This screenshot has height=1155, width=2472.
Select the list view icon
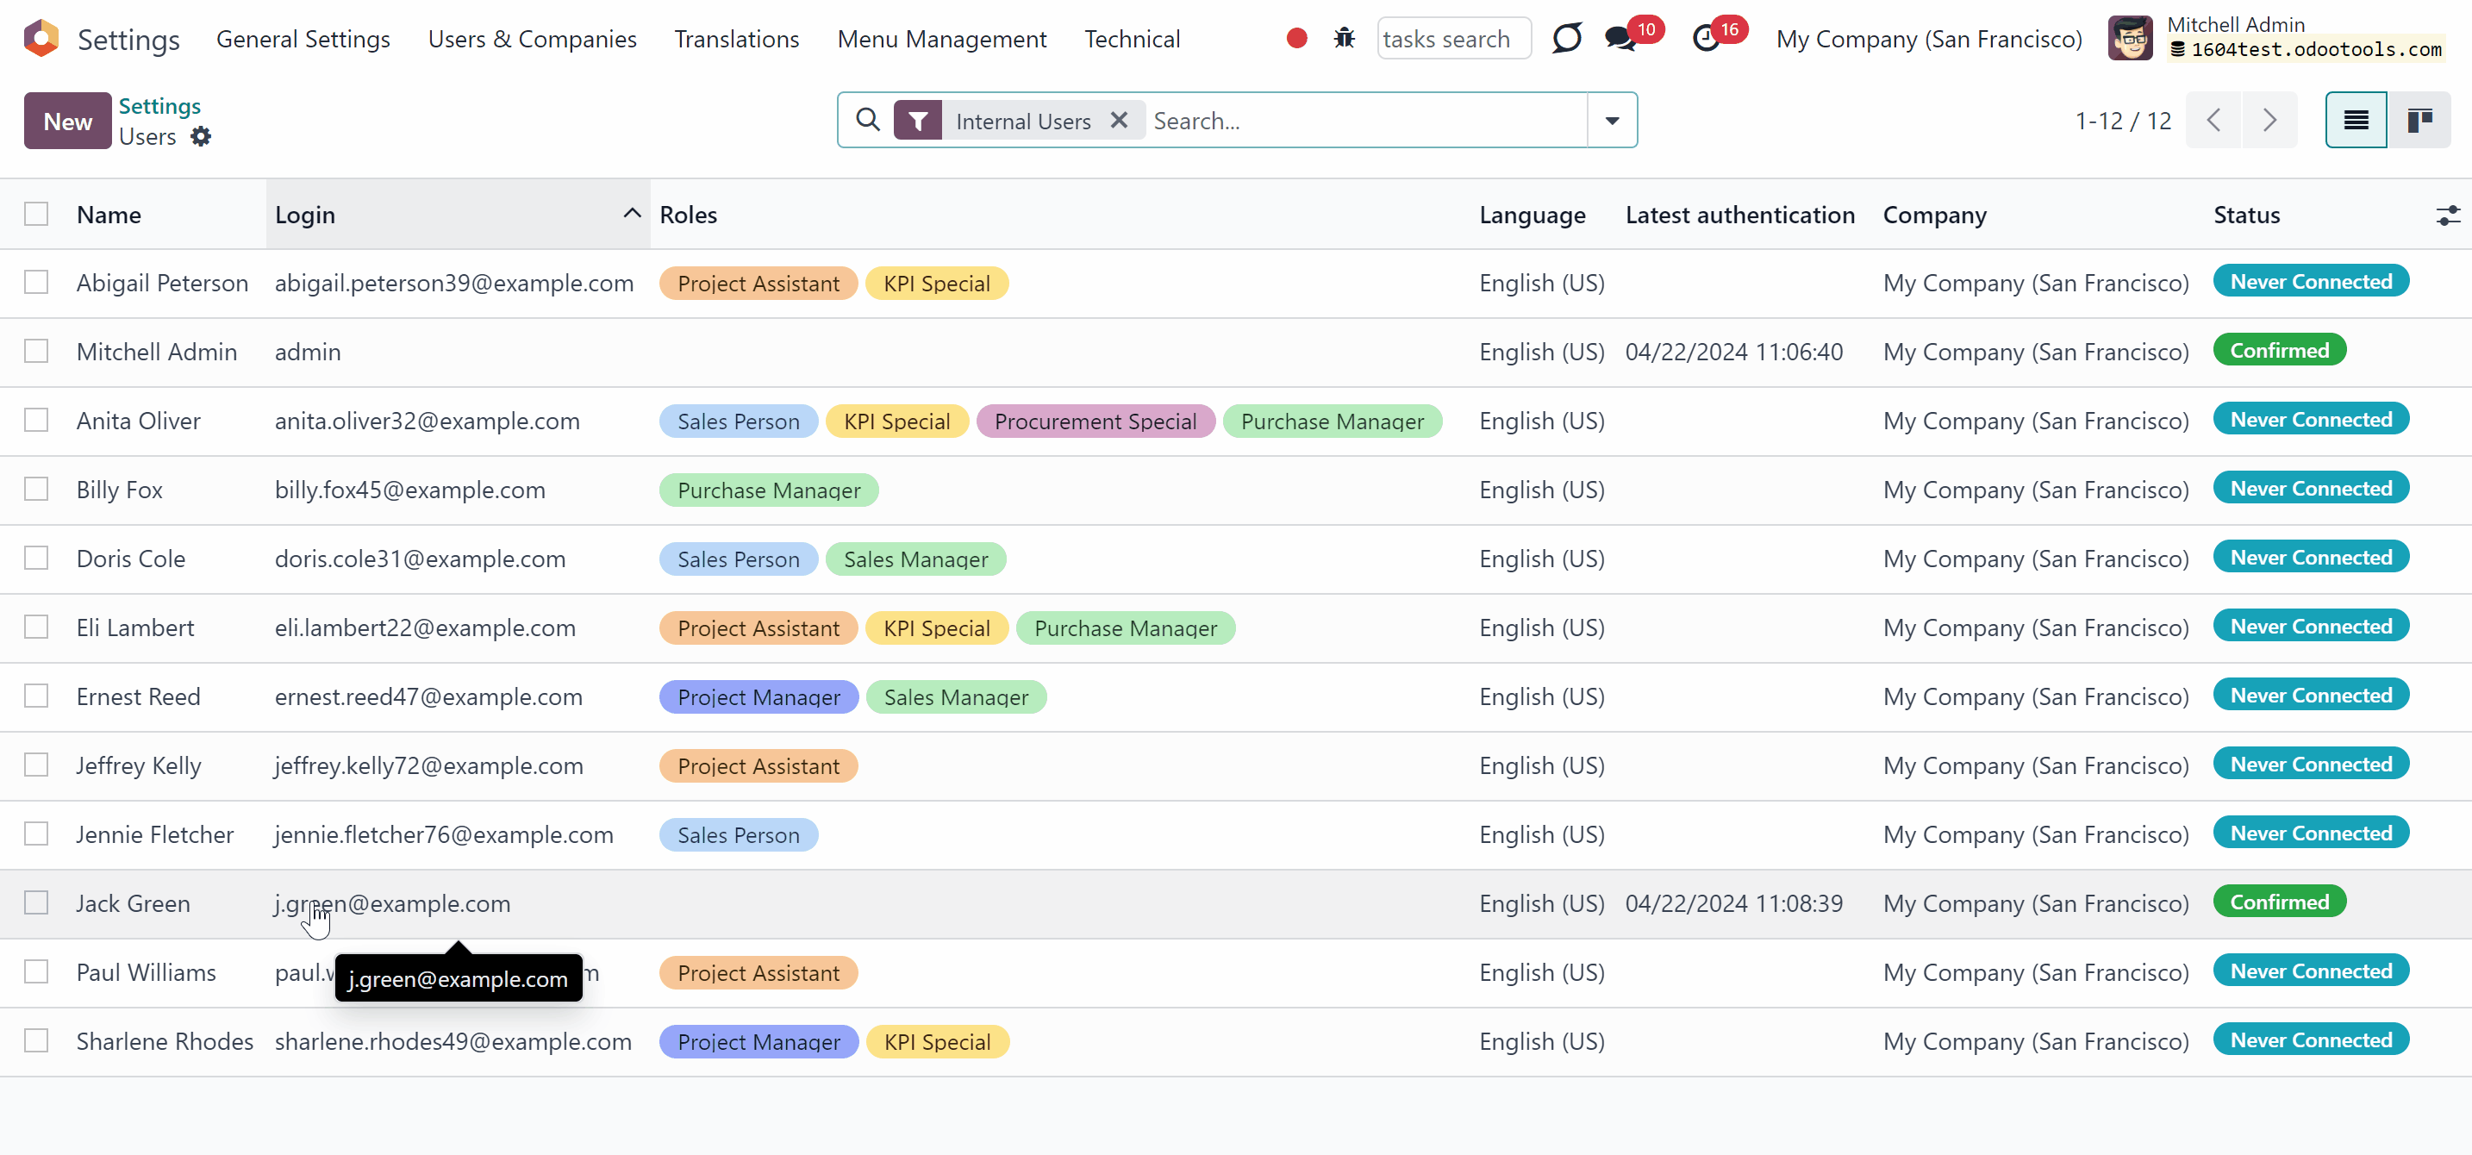tap(2356, 120)
